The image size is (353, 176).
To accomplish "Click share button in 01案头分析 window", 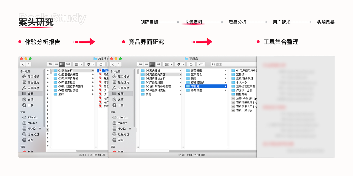I will 101,64.
